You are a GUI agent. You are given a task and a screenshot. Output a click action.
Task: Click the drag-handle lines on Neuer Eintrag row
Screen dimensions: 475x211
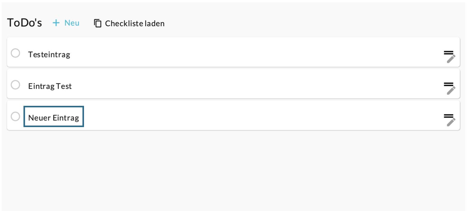(448, 115)
